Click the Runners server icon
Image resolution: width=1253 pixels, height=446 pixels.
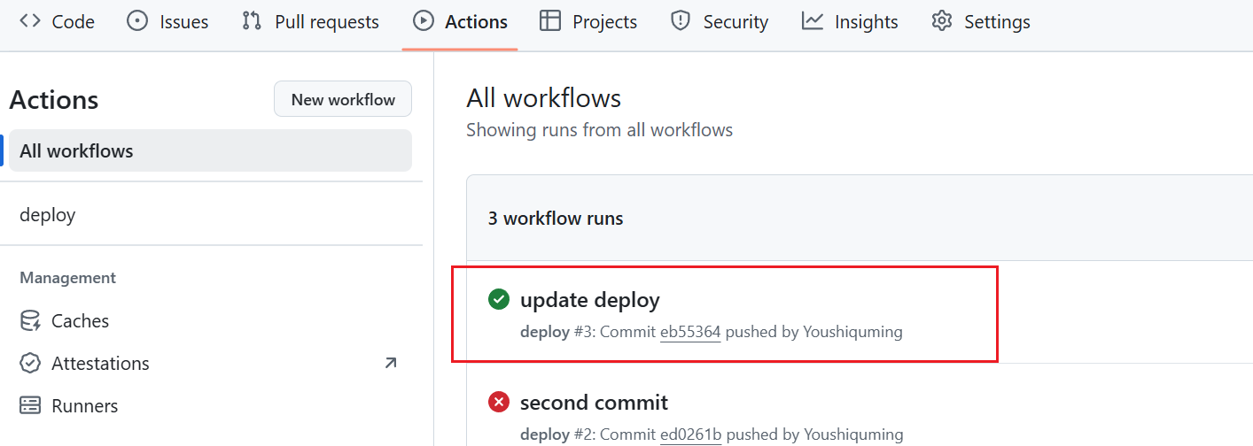(30, 405)
